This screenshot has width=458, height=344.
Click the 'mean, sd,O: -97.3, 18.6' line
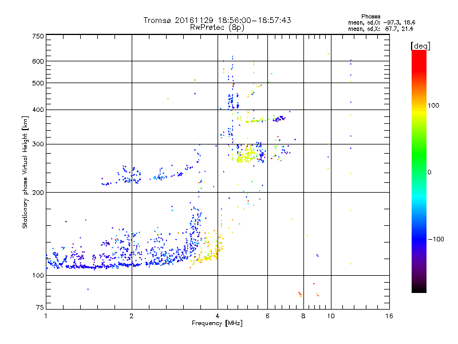click(x=381, y=22)
